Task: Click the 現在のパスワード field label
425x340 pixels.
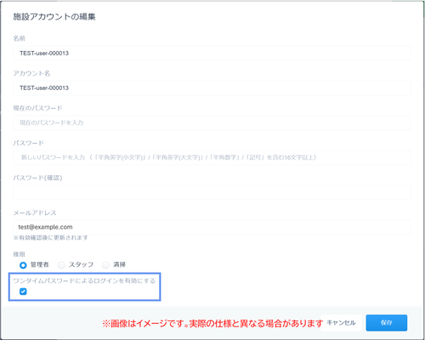Action: pos(37,108)
